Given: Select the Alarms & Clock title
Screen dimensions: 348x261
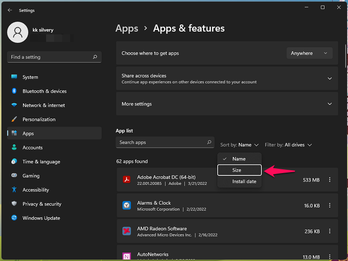Looking at the screenshot, I should coord(154,203).
